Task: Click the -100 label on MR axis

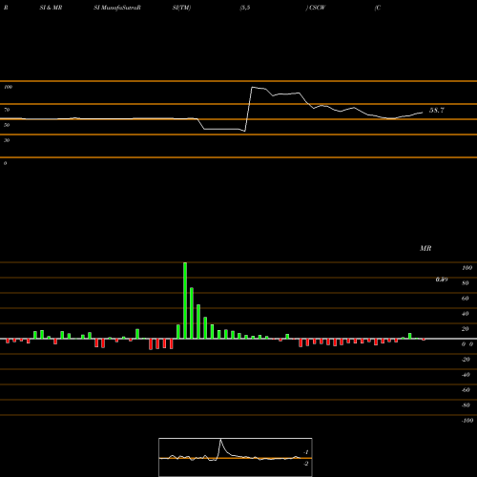Action: 467,421
